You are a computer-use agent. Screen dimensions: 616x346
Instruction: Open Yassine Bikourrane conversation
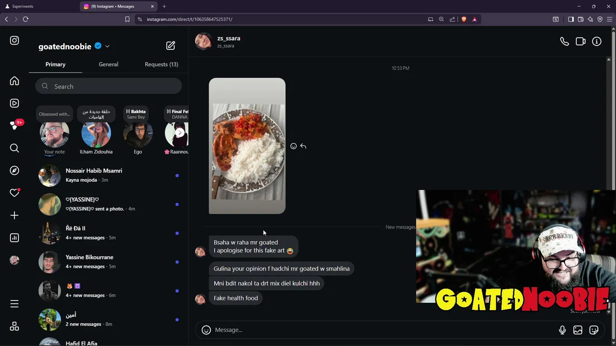108,262
